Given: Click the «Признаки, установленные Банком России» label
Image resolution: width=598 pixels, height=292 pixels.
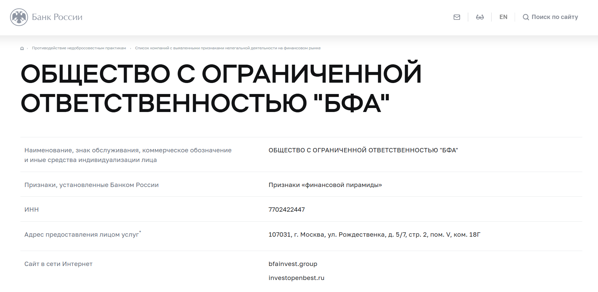Looking at the screenshot, I should coord(92,185).
